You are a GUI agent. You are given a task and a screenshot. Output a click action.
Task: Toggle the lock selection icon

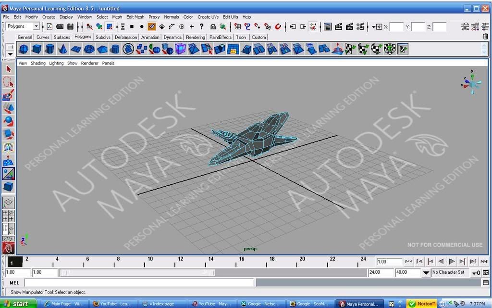(x=213, y=27)
